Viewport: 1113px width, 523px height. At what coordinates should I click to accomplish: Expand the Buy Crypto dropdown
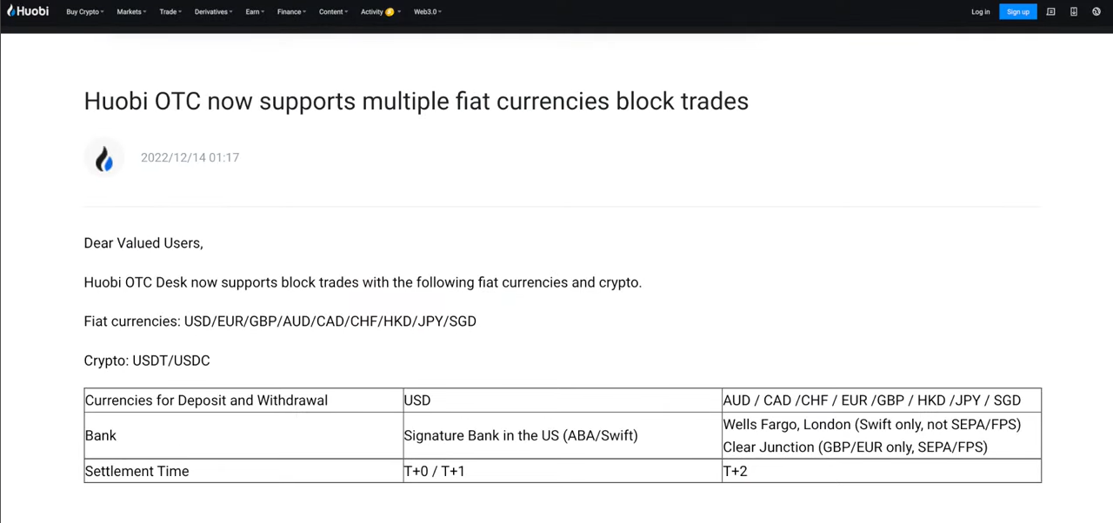85,11
